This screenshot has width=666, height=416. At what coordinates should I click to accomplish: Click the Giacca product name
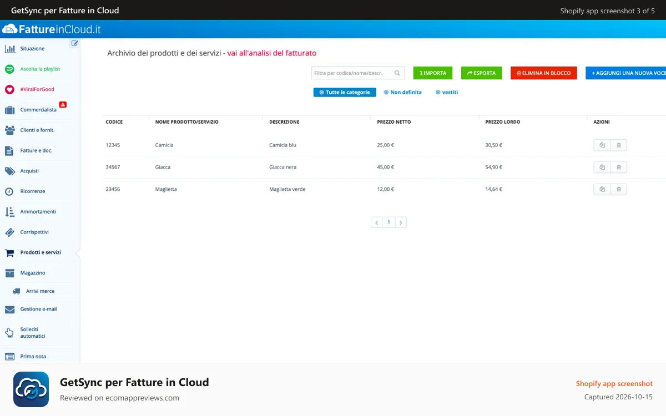163,167
